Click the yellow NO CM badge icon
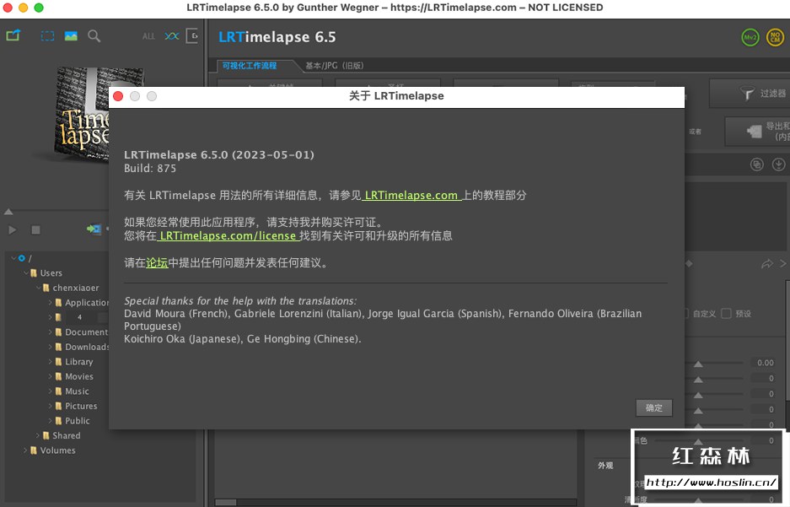790x507 pixels. pyautogui.click(x=775, y=37)
